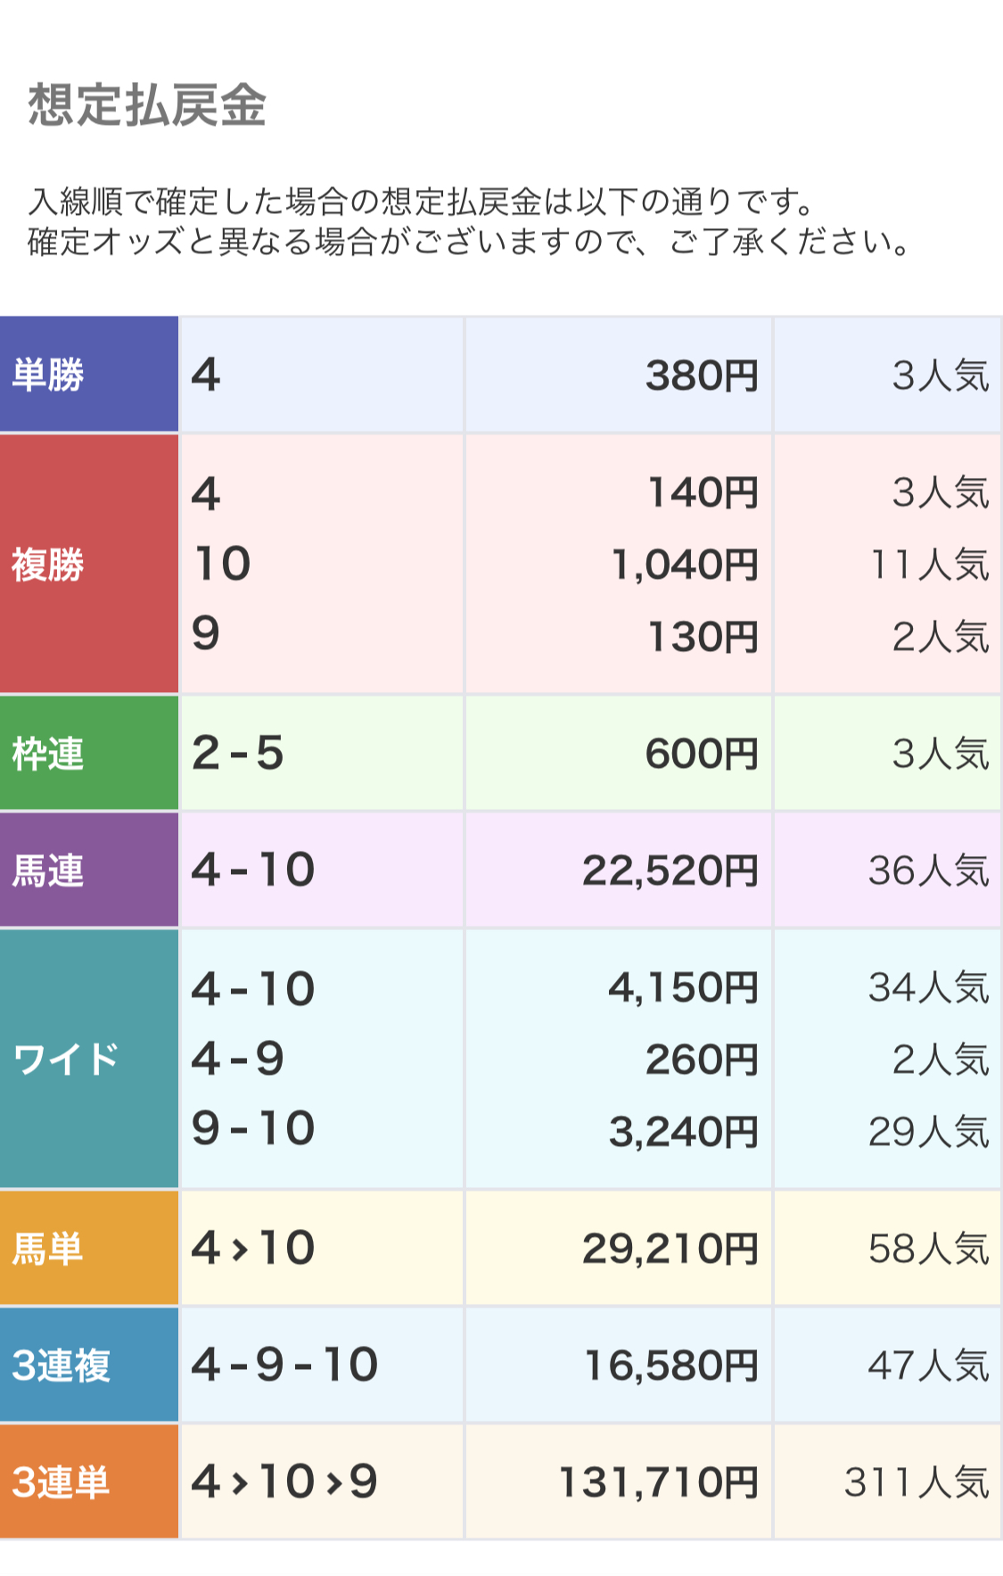Viewport: 1003px width, 1576px height.
Task: Tap the 311人気 popularity rank
Action: (x=917, y=1482)
